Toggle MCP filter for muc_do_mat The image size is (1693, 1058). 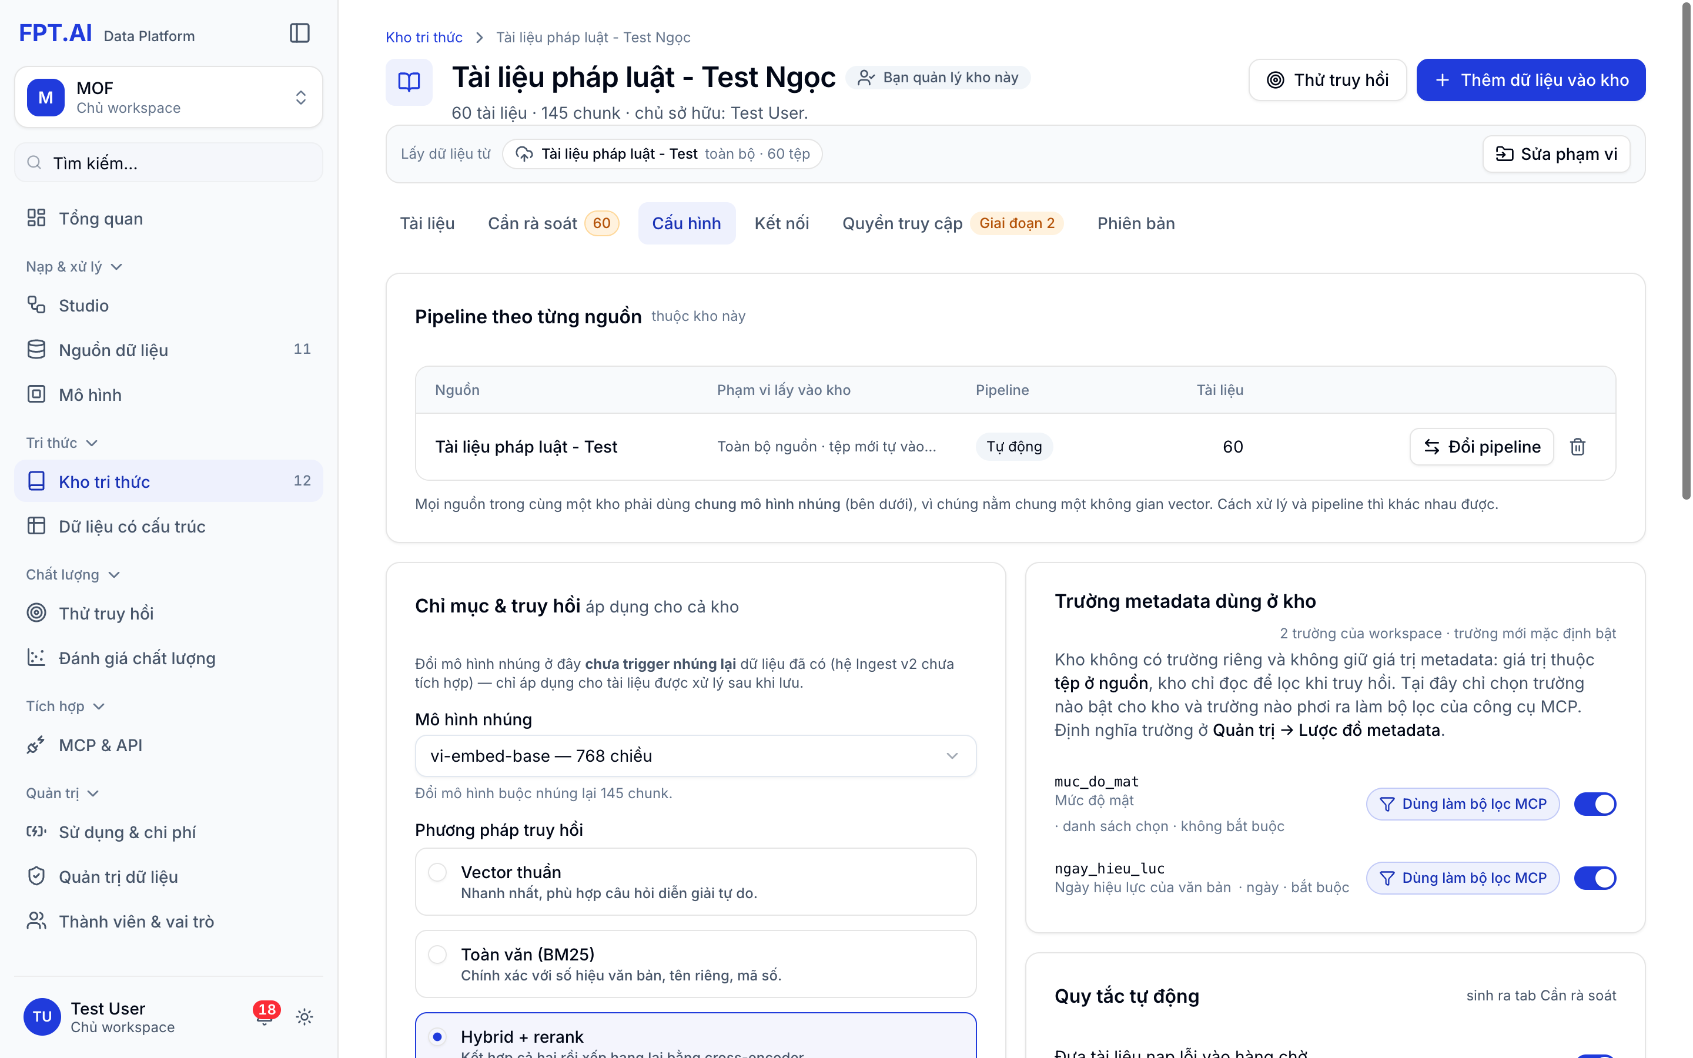pos(1462,804)
